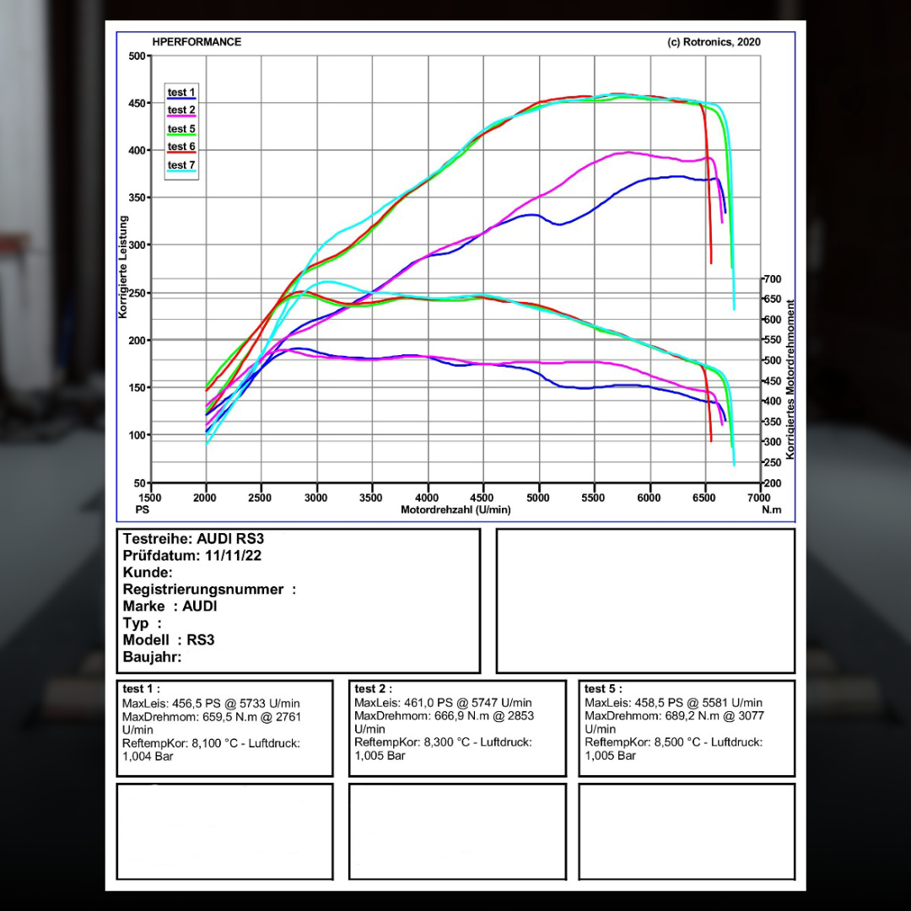Click the Korrigiertes Motordrehmoment axis label
The height and width of the screenshot is (911, 911).
[x=790, y=380]
